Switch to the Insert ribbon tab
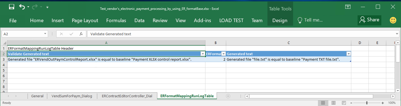 tap(58, 20)
